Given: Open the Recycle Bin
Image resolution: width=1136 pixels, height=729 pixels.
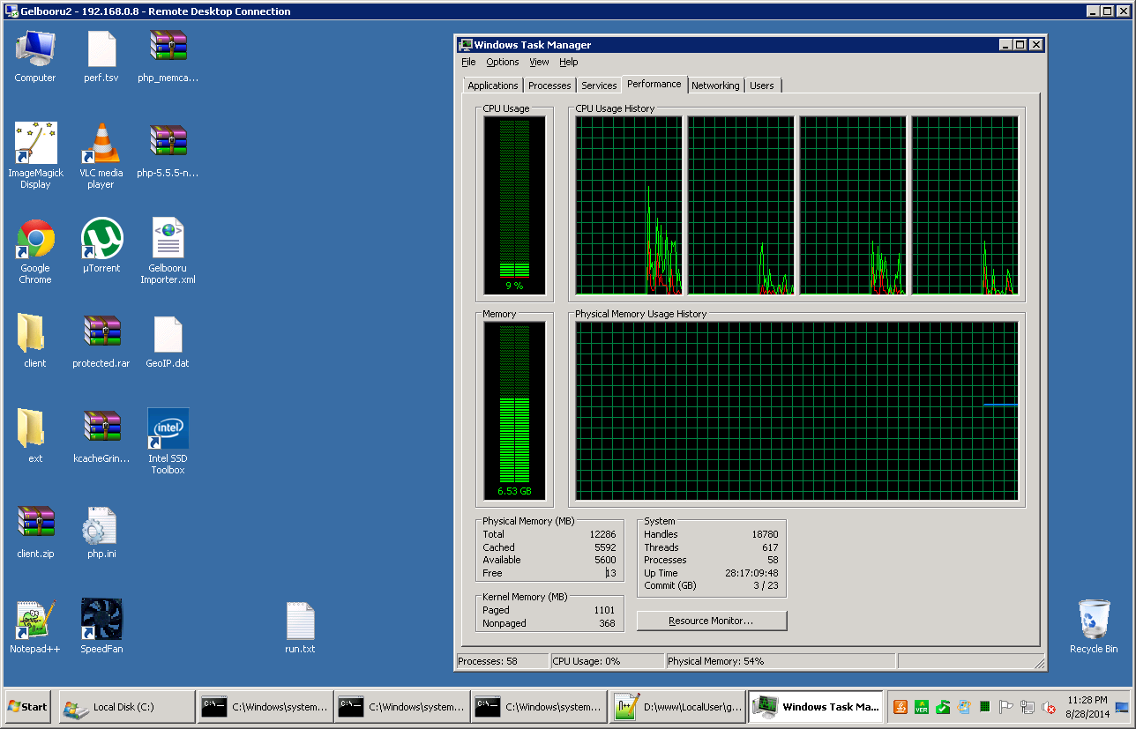Looking at the screenshot, I should (1094, 620).
